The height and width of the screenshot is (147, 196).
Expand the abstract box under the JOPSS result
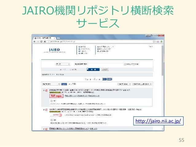click(52, 120)
